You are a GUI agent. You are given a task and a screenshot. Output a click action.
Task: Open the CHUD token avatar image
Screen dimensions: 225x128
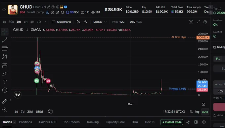click(13, 10)
